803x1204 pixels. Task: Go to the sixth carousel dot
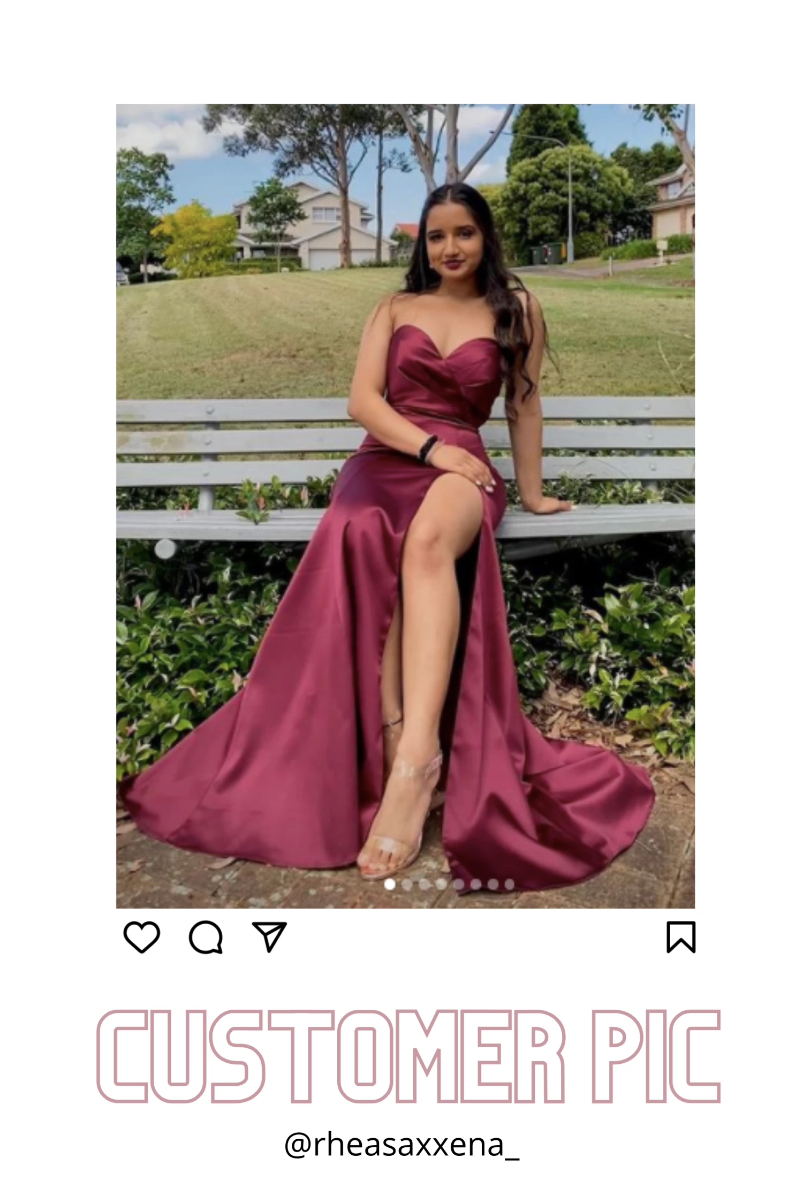pyautogui.click(x=475, y=885)
